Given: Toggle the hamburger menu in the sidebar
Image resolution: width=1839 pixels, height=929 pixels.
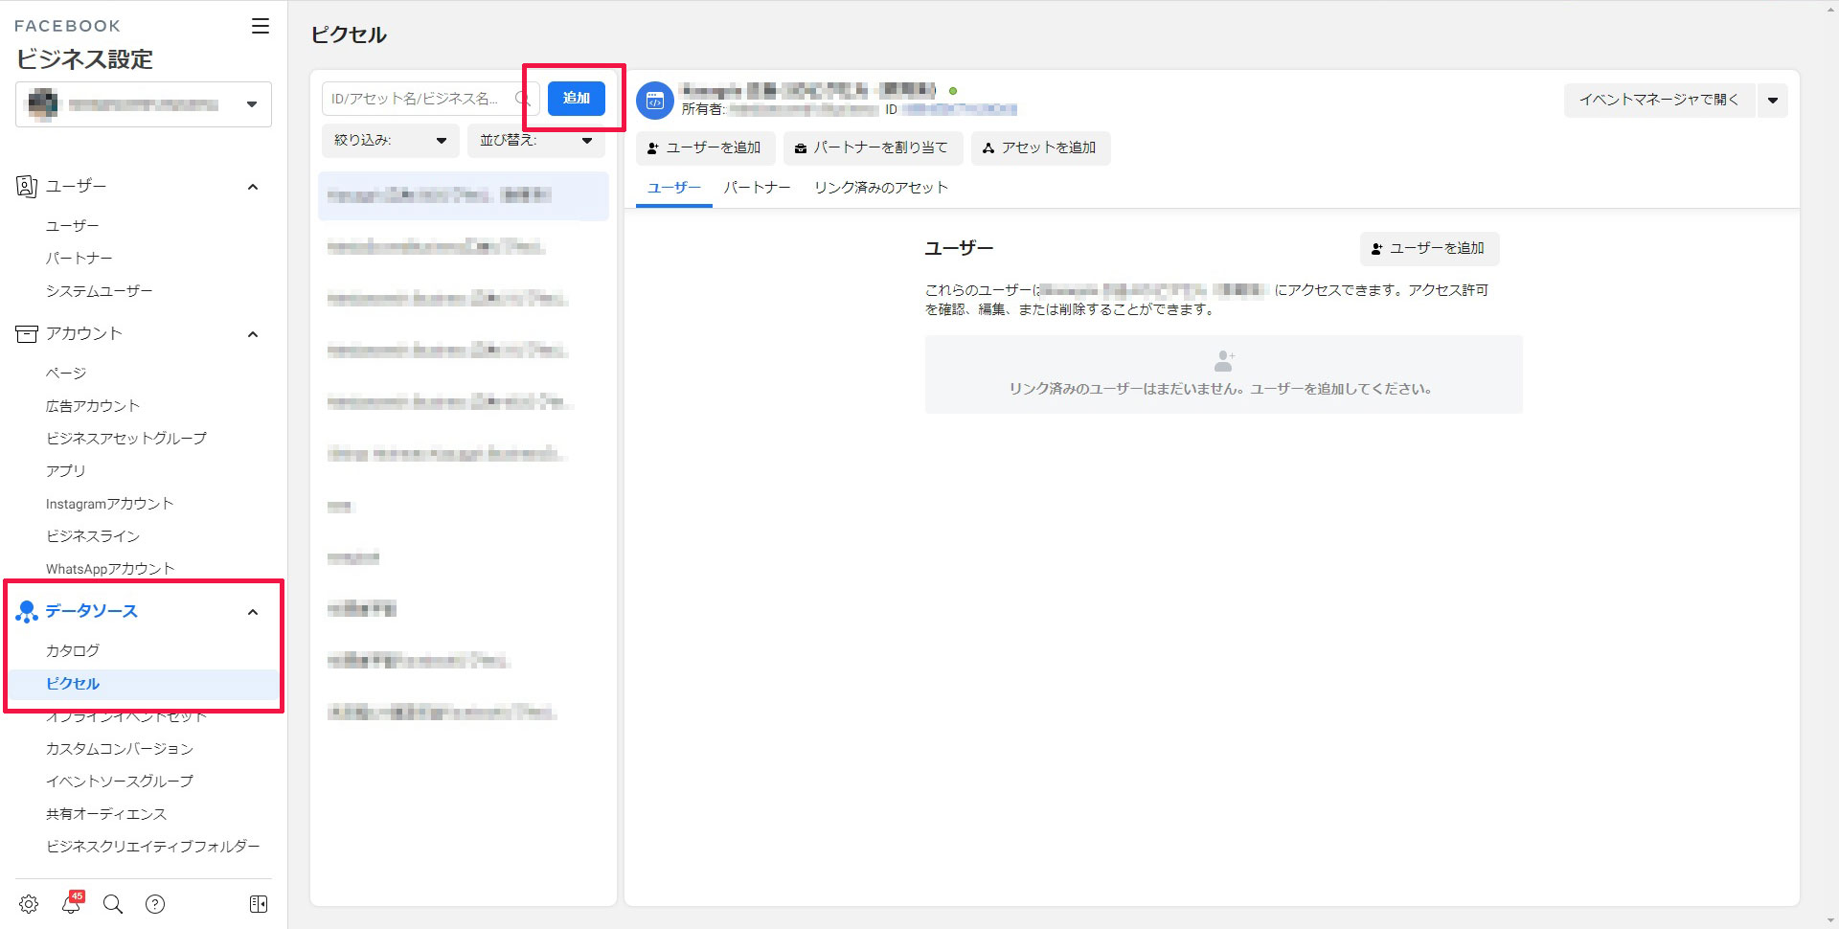Looking at the screenshot, I should [260, 26].
